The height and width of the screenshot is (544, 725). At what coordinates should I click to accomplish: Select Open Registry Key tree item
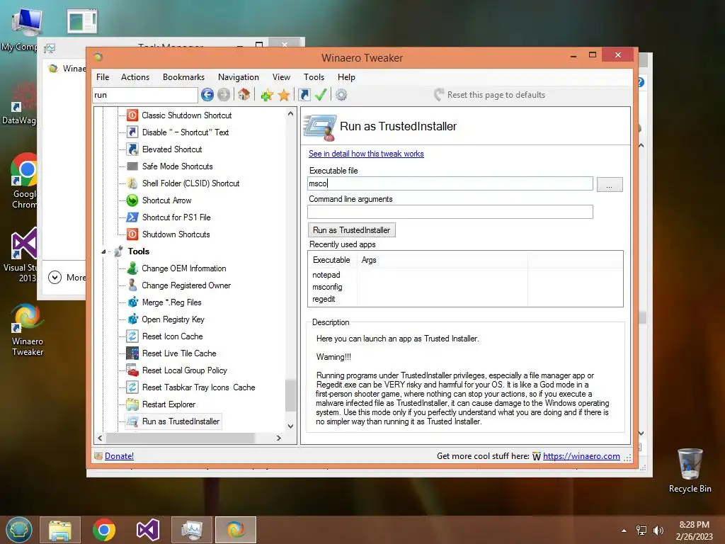pyautogui.click(x=173, y=319)
